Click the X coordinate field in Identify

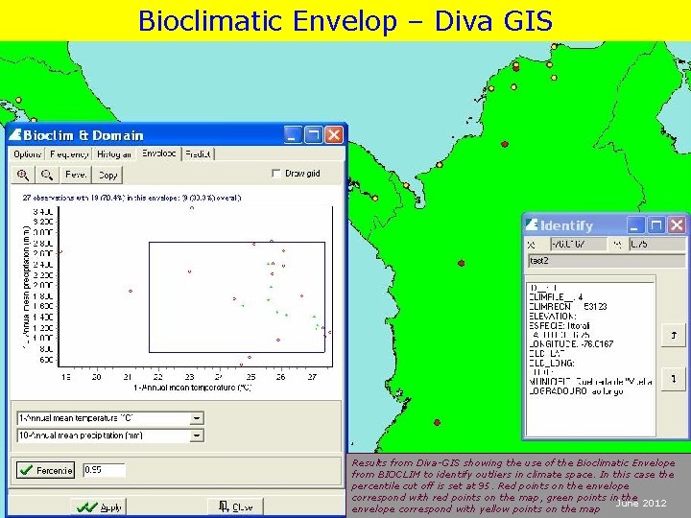578,244
